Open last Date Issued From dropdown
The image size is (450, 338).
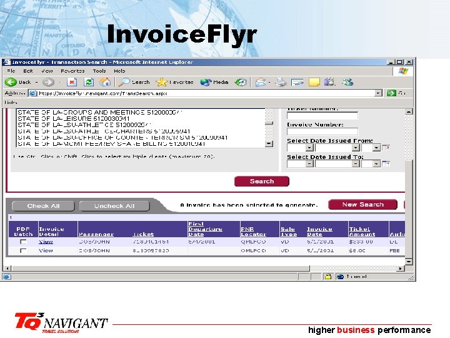[x=376, y=148]
